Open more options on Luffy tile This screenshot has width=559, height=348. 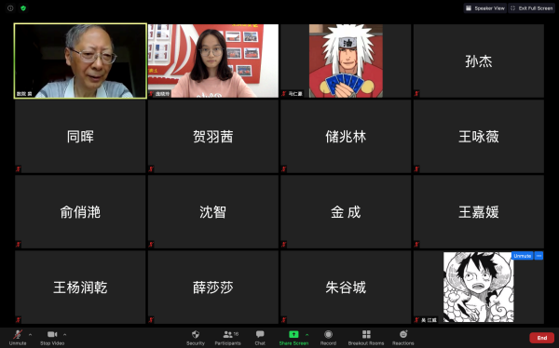click(539, 256)
